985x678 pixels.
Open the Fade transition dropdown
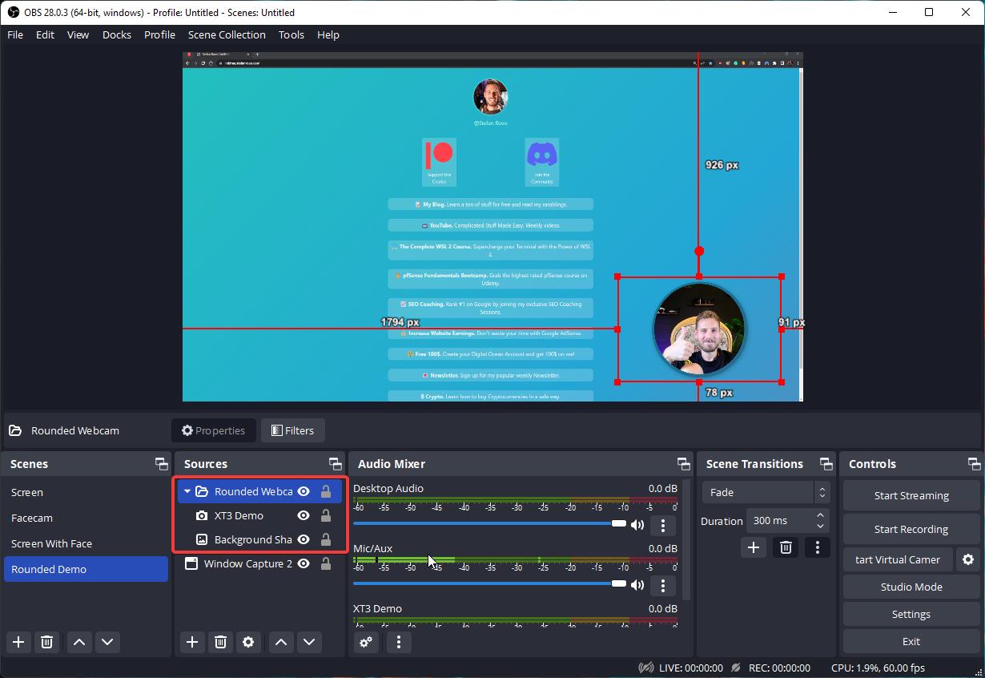(766, 492)
